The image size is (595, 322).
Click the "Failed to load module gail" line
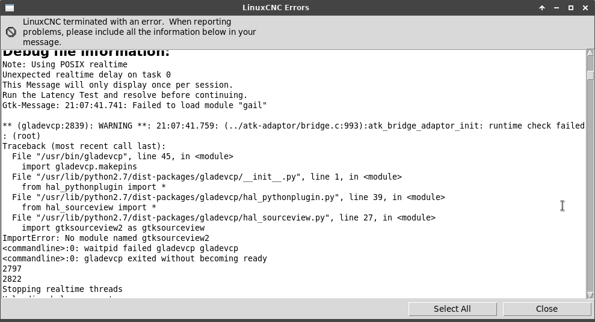[x=135, y=105]
